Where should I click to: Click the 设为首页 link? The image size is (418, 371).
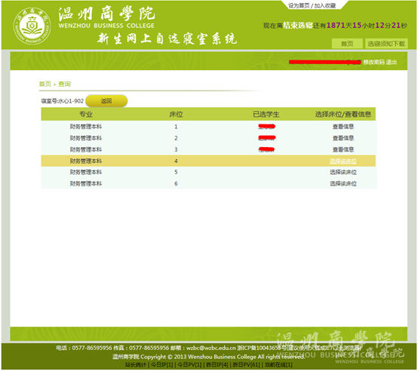[299, 5]
